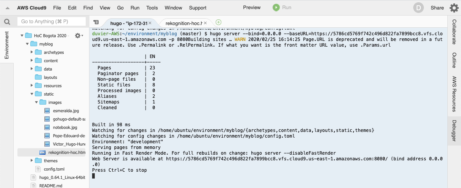The width and height of the screenshot is (461, 188).
Task: Open the AWS Resources side panel
Action: tap(454, 94)
